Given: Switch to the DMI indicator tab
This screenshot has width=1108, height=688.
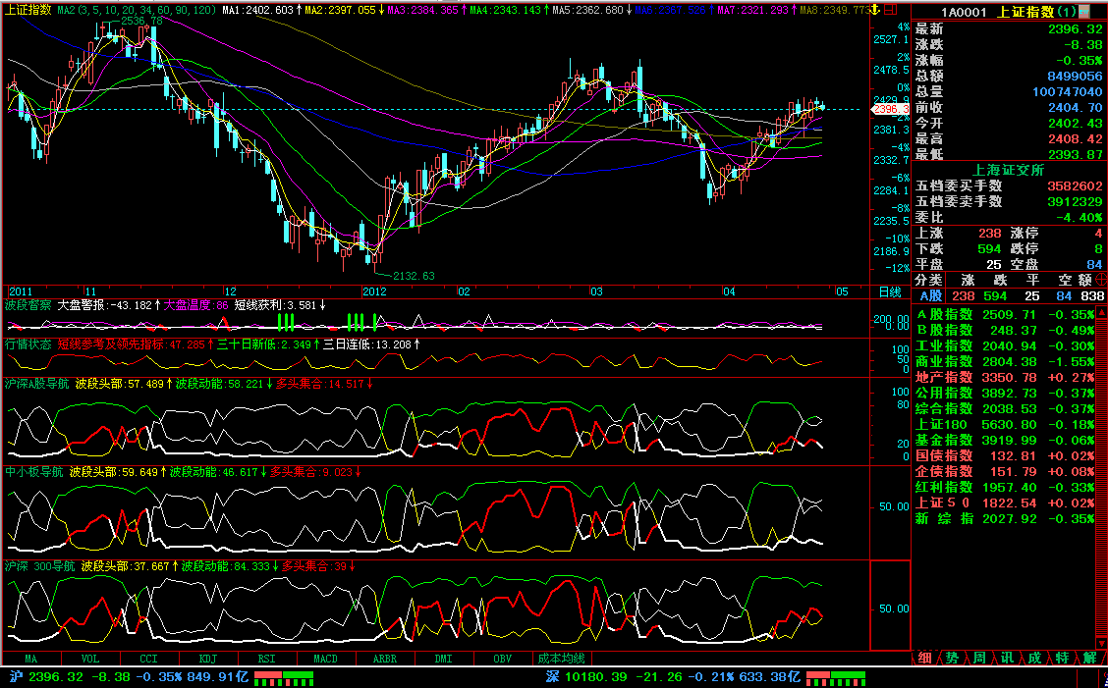Looking at the screenshot, I should pos(444,659).
